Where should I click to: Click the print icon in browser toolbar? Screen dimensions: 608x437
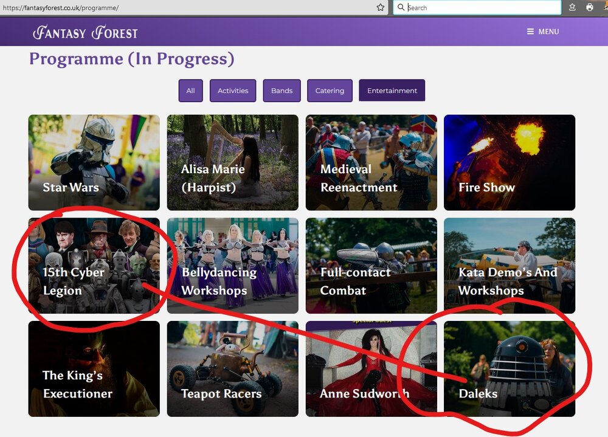coord(589,7)
